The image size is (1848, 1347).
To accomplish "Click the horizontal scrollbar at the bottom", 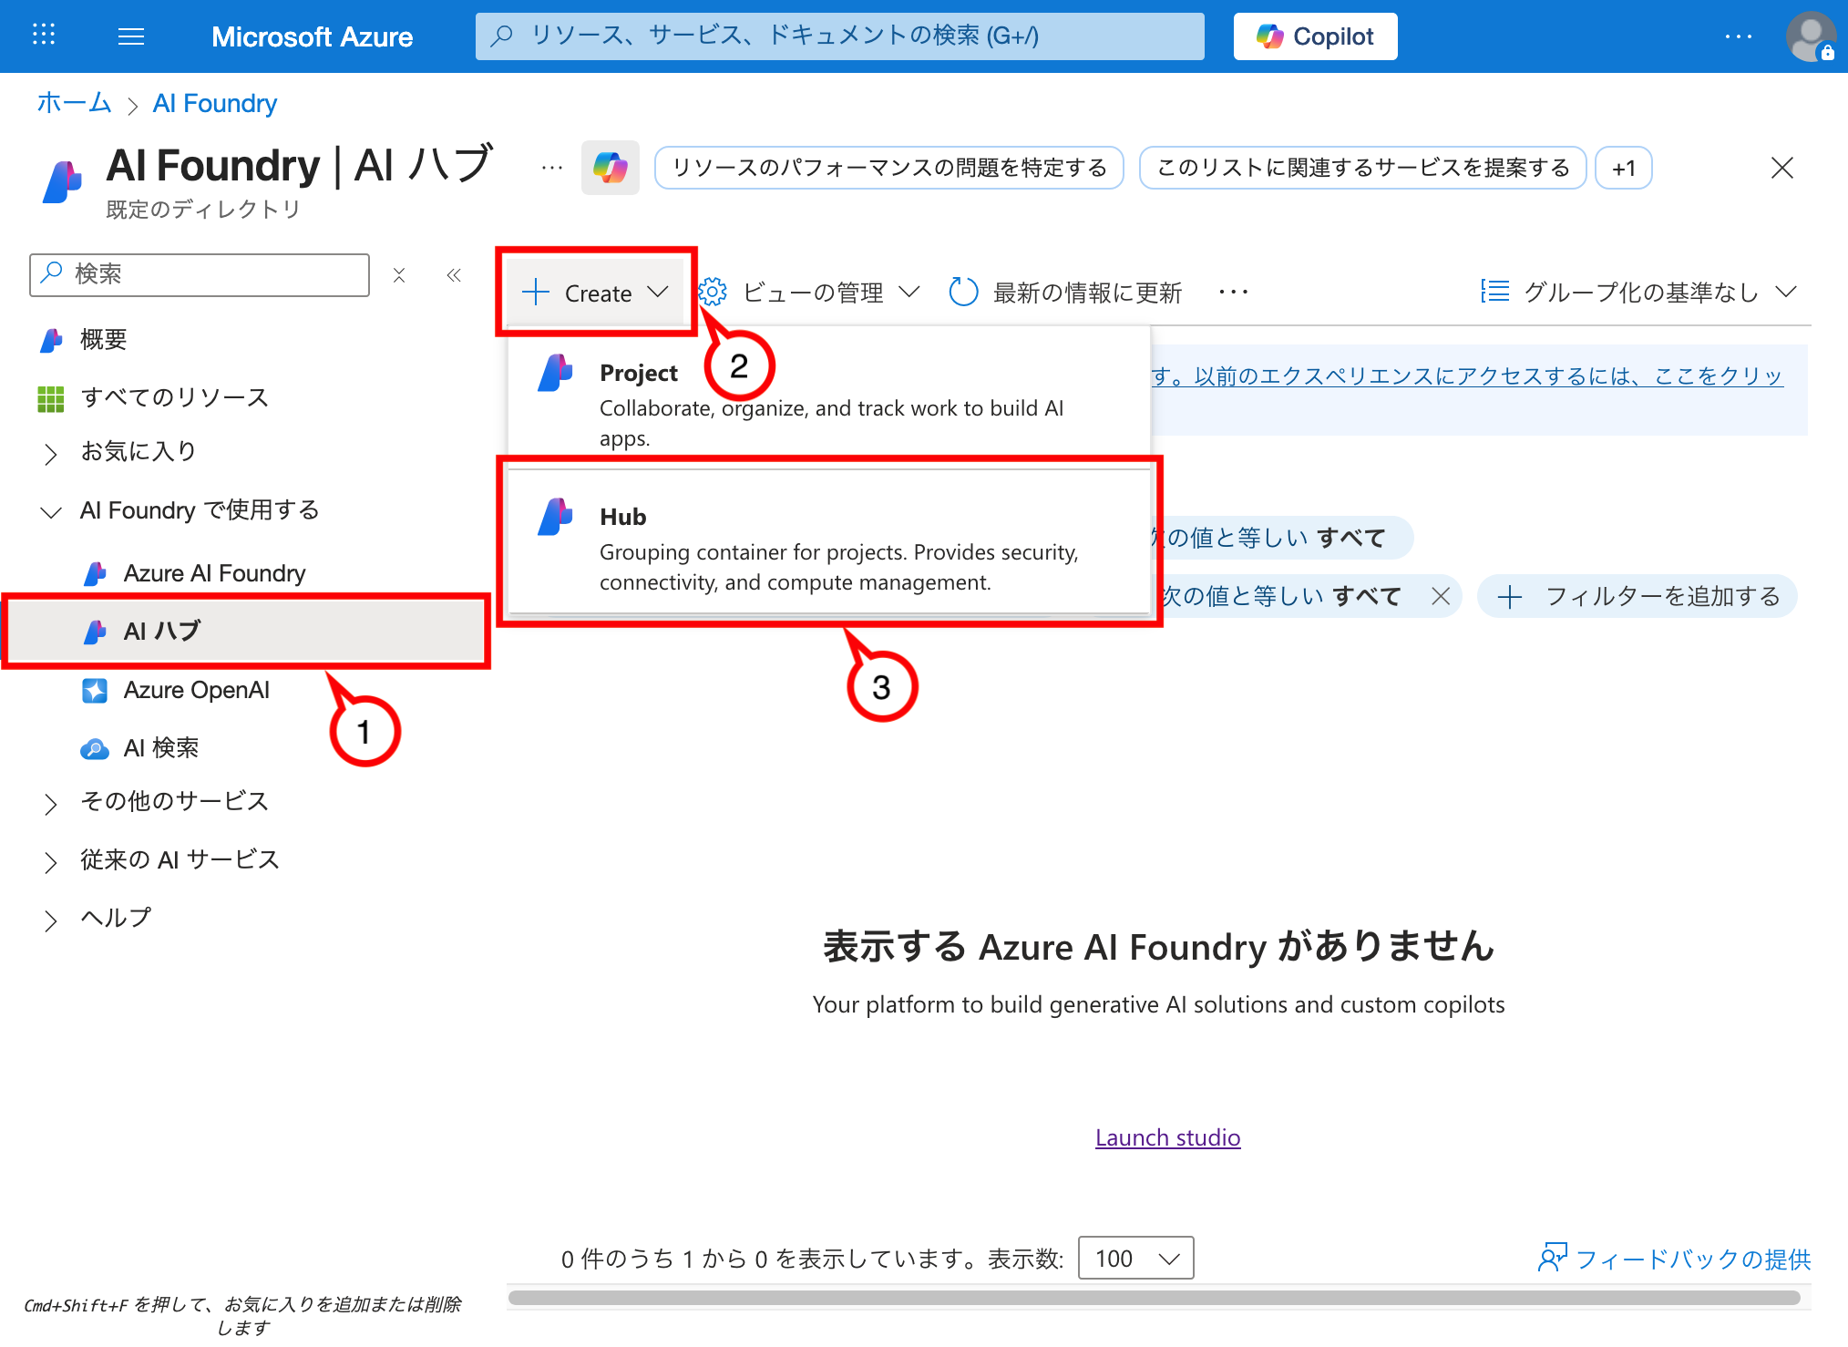I will [1154, 1298].
